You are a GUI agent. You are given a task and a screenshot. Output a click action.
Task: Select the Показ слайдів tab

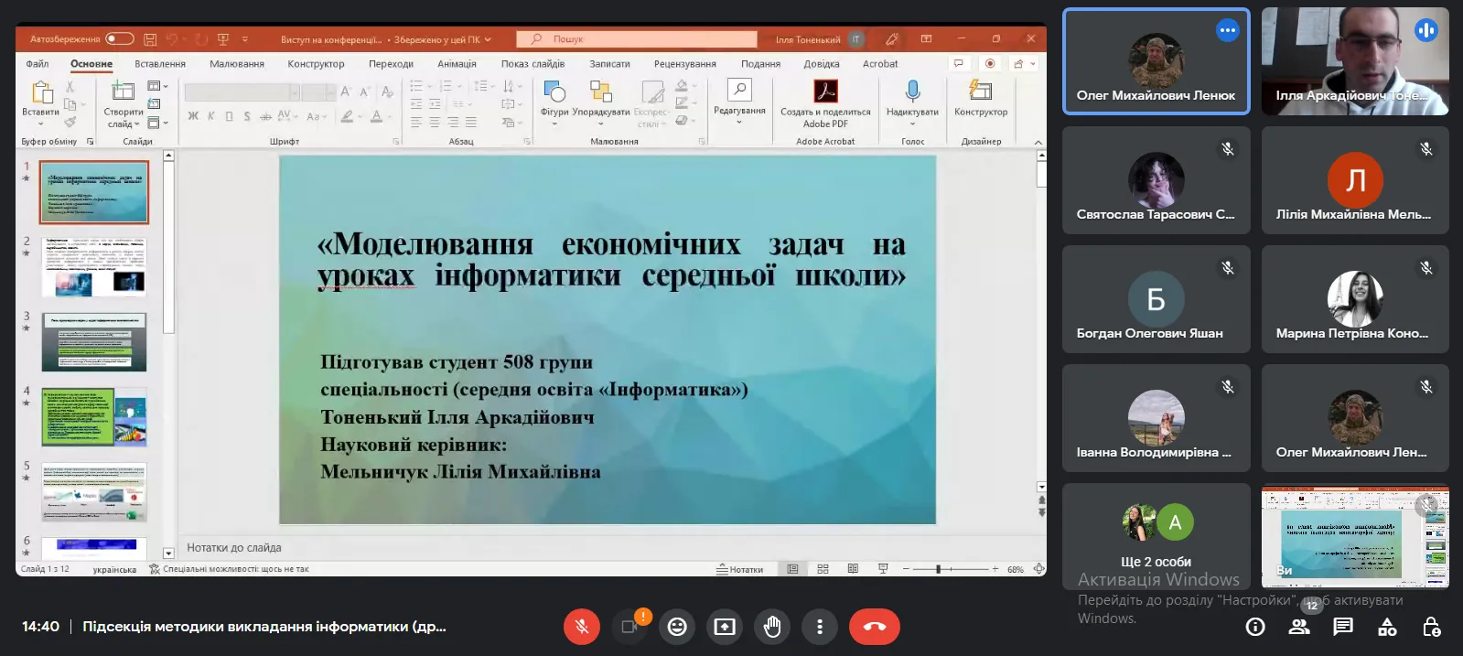click(532, 64)
